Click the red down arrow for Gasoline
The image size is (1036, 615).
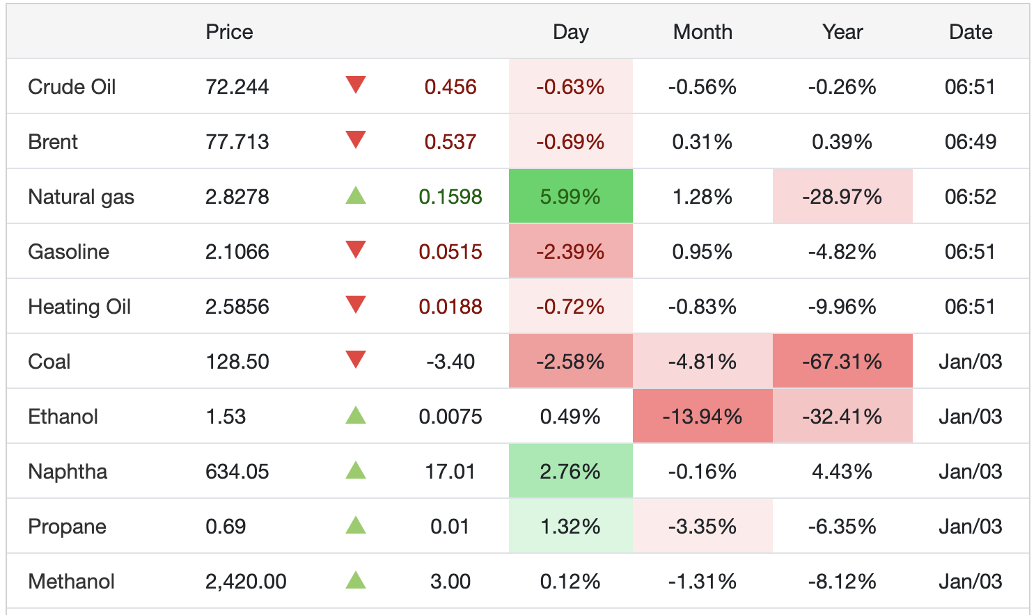[x=356, y=250]
